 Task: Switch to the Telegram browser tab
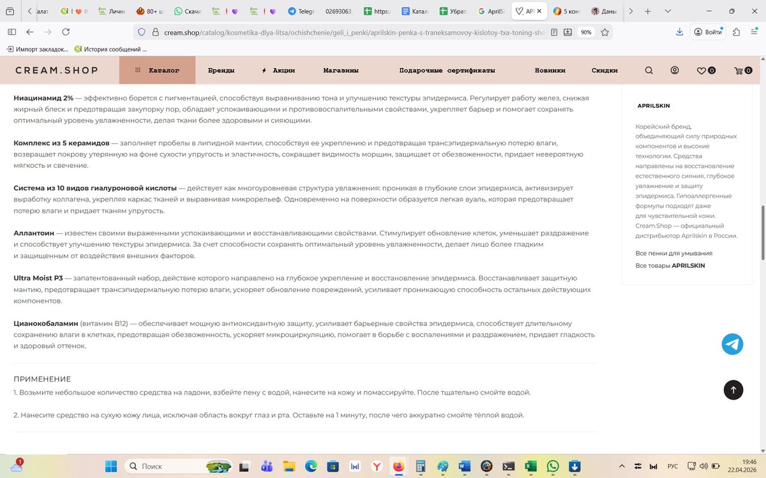[301, 11]
